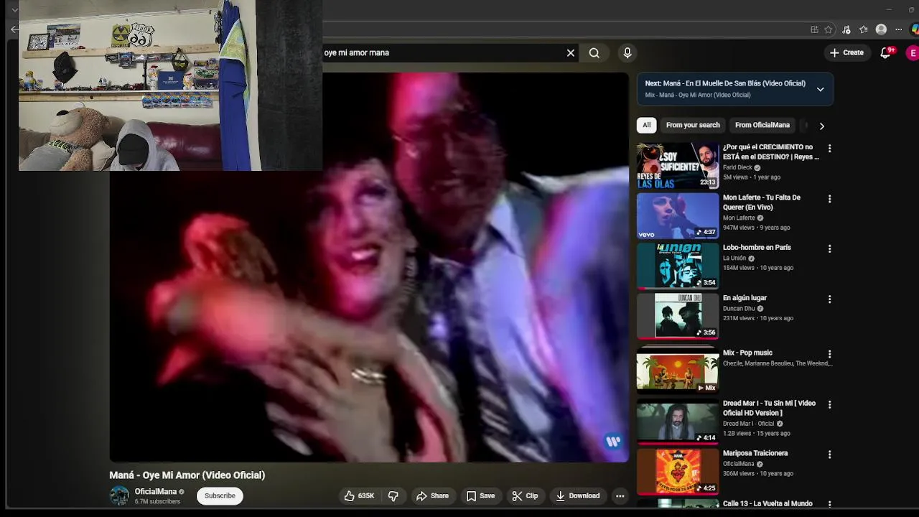The image size is (919, 517).
Task: Select the From OficialMana chip
Action: coord(762,125)
